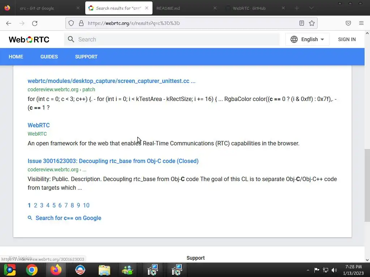
Task: Close the README.md tab
Action: coord(215,8)
